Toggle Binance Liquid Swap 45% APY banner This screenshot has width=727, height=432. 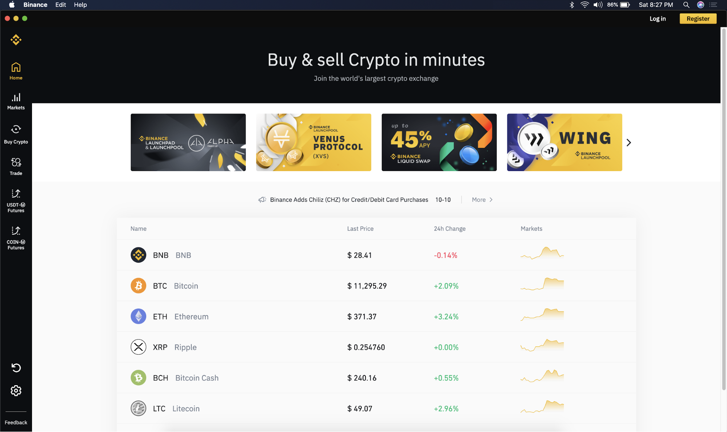point(439,142)
